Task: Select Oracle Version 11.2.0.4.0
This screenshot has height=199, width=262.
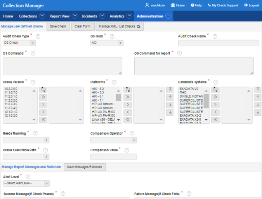Action: (11, 108)
